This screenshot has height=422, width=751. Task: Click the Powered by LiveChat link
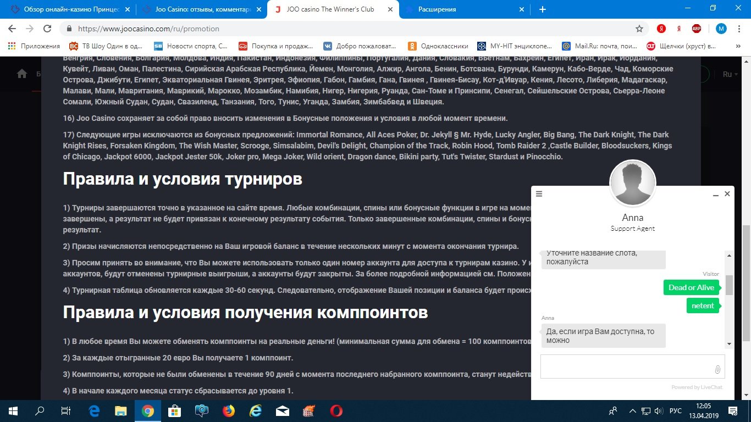697,387
